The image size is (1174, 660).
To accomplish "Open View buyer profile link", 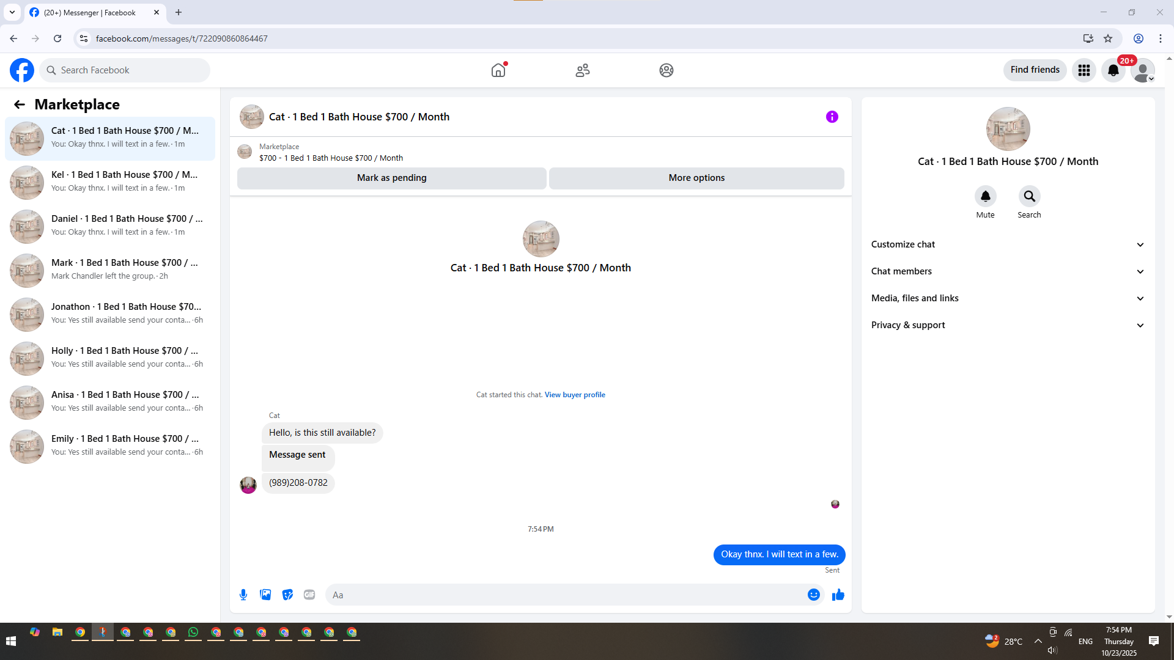I will click(575, 395).
